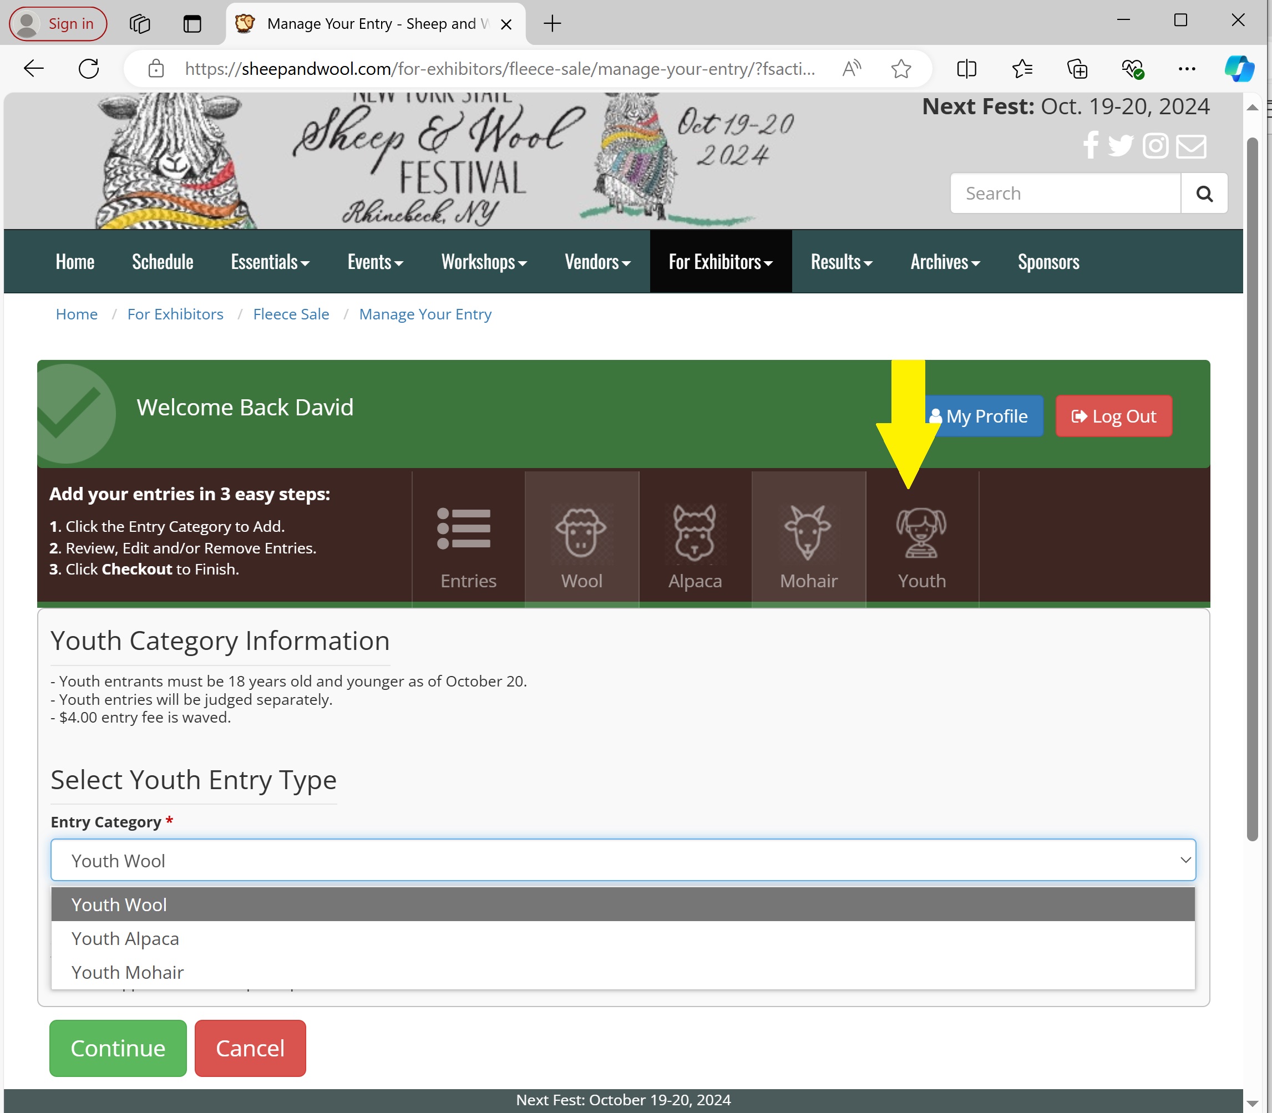Follow the Home breadcrumb link
Viewport: 1272px width, 1113px height.
click(77, 314)
